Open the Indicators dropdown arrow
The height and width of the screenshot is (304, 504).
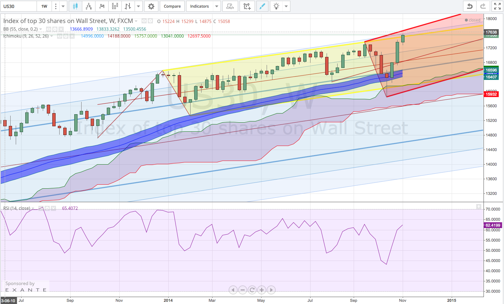[217, 6]
